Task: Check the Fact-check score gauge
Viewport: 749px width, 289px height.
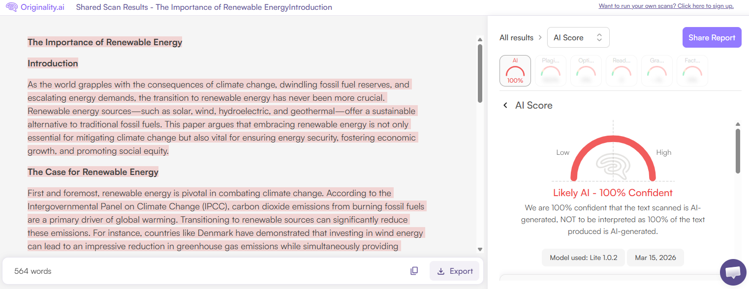Action: (x=692, y=70)
